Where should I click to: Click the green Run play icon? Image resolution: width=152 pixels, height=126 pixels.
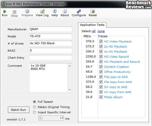(5, 11)
